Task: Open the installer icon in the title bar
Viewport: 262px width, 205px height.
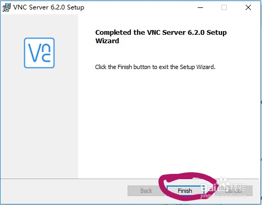Action: pyautogui.click(x=6, y=7)
